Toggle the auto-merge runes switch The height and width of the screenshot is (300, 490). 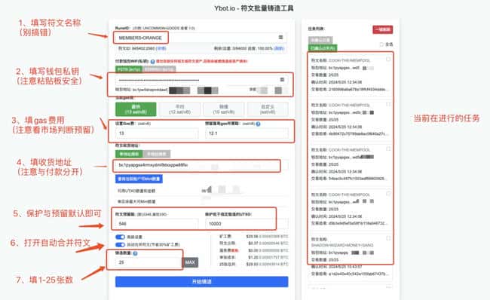pos(120,244)
